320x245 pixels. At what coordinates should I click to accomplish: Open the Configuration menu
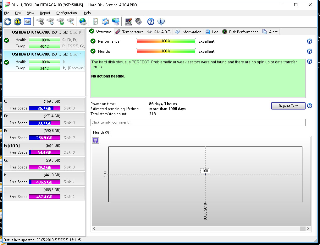pyautogui.click(x=66, y=13)
